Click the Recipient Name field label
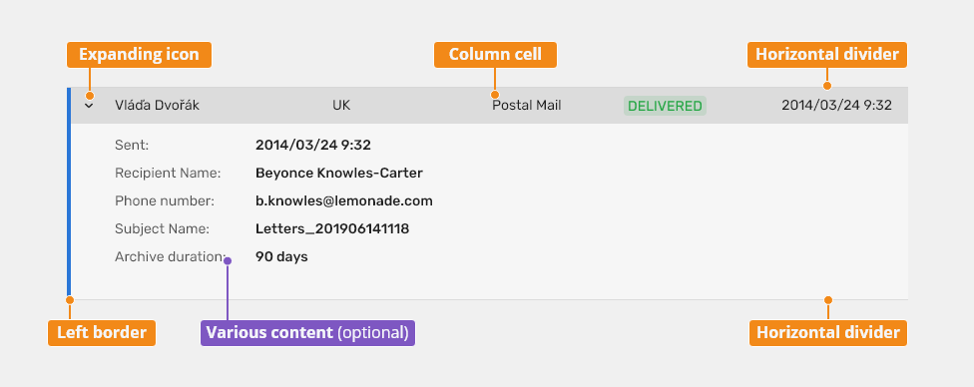This screenshot has width=974, height=387. (x=168, y=173)
